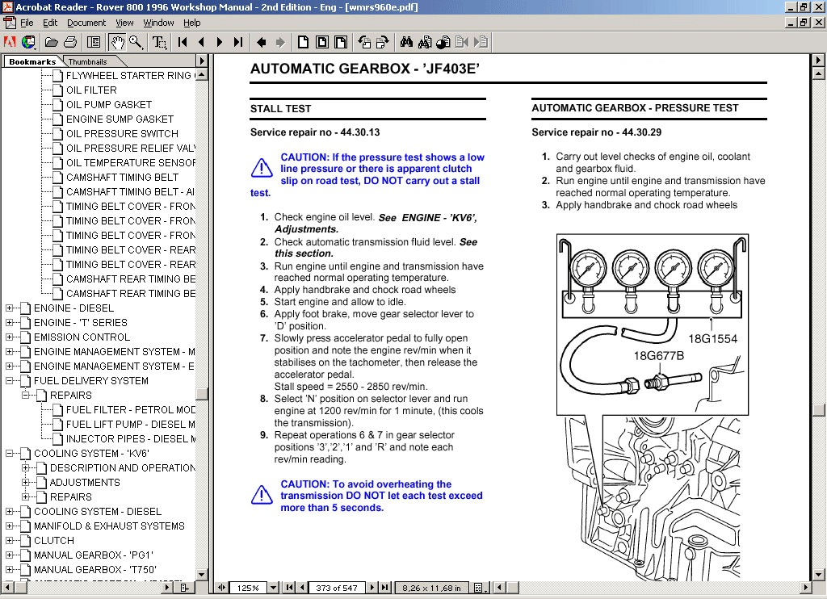The image size is (827, 599).
Task: Expand DESCRIPTION AND OPERATION bookmark
Action: click(25, 467)
